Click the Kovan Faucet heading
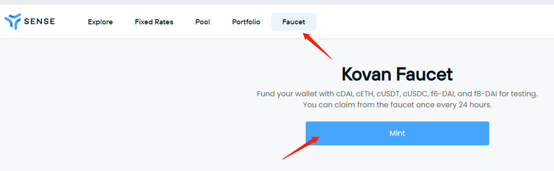The height and width of the screenshot is (171, 554). click(x=397, y=74)
